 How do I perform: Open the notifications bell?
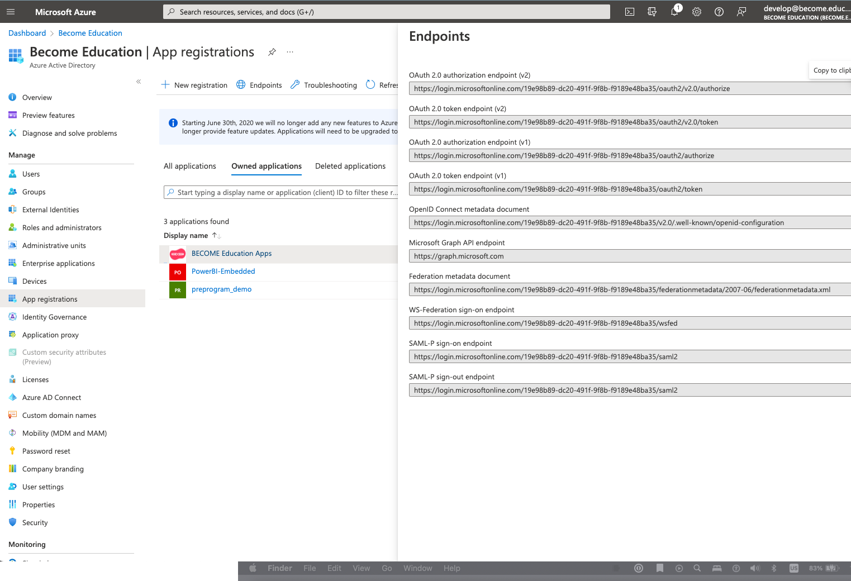(x=674, y=12)
